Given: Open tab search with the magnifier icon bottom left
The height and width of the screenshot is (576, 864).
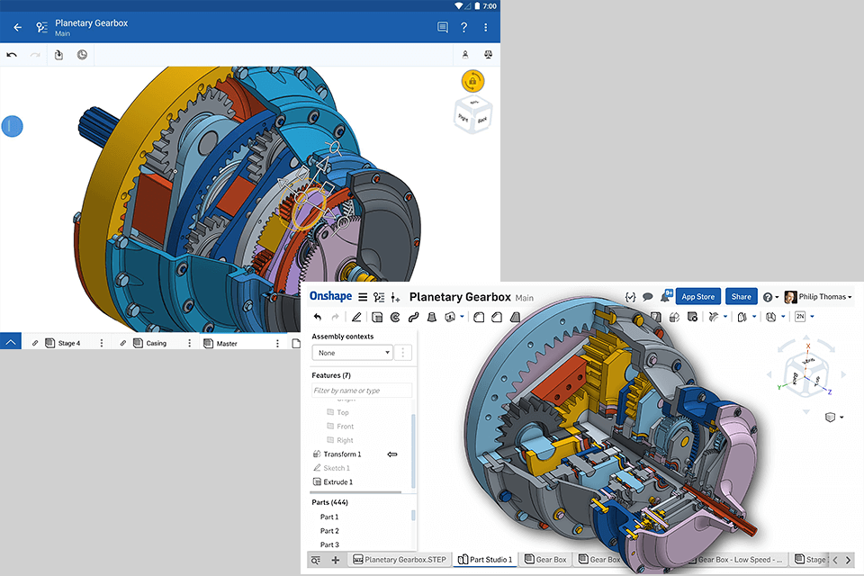Looking at the screenshot, I should click(x=315, y=559).
